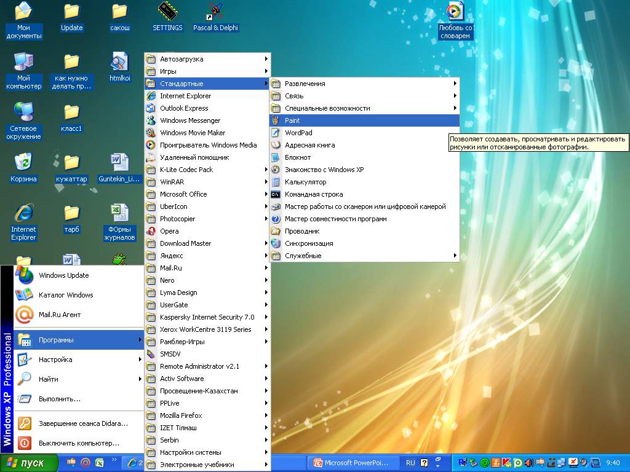Open Калькулятор from the accessories menu
The width and height of the screenshot is (630, 472).
305,182
